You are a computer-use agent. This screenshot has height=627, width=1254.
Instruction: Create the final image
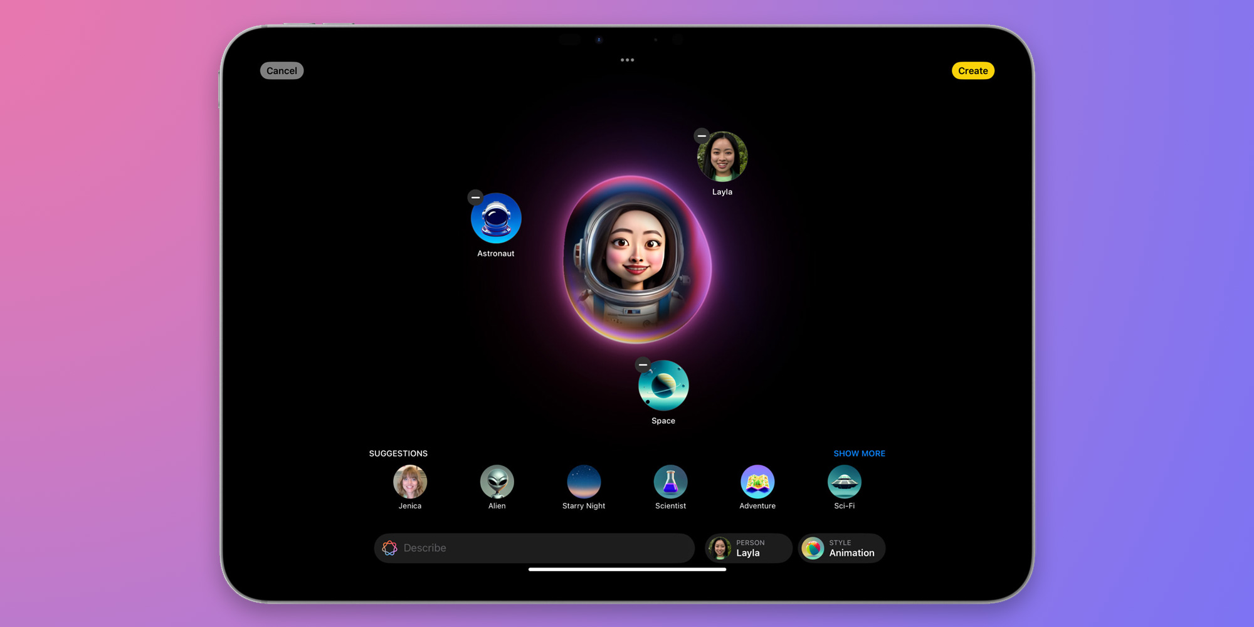pos(972,70)
